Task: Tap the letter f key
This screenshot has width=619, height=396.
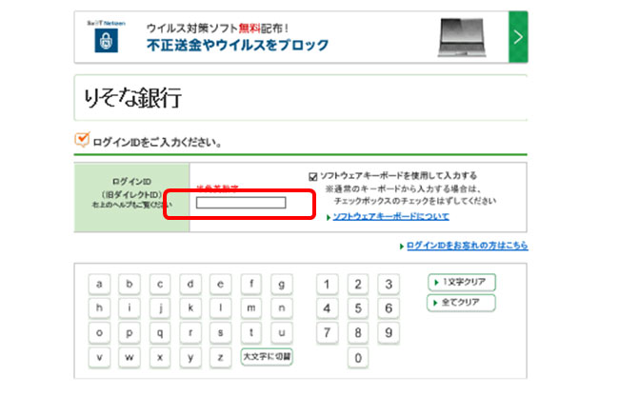Action: 251,284
